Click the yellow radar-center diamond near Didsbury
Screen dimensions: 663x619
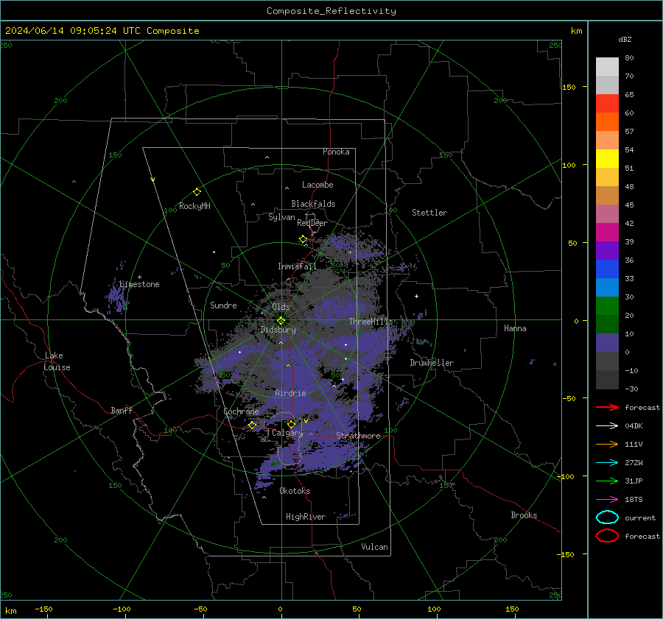281,321
